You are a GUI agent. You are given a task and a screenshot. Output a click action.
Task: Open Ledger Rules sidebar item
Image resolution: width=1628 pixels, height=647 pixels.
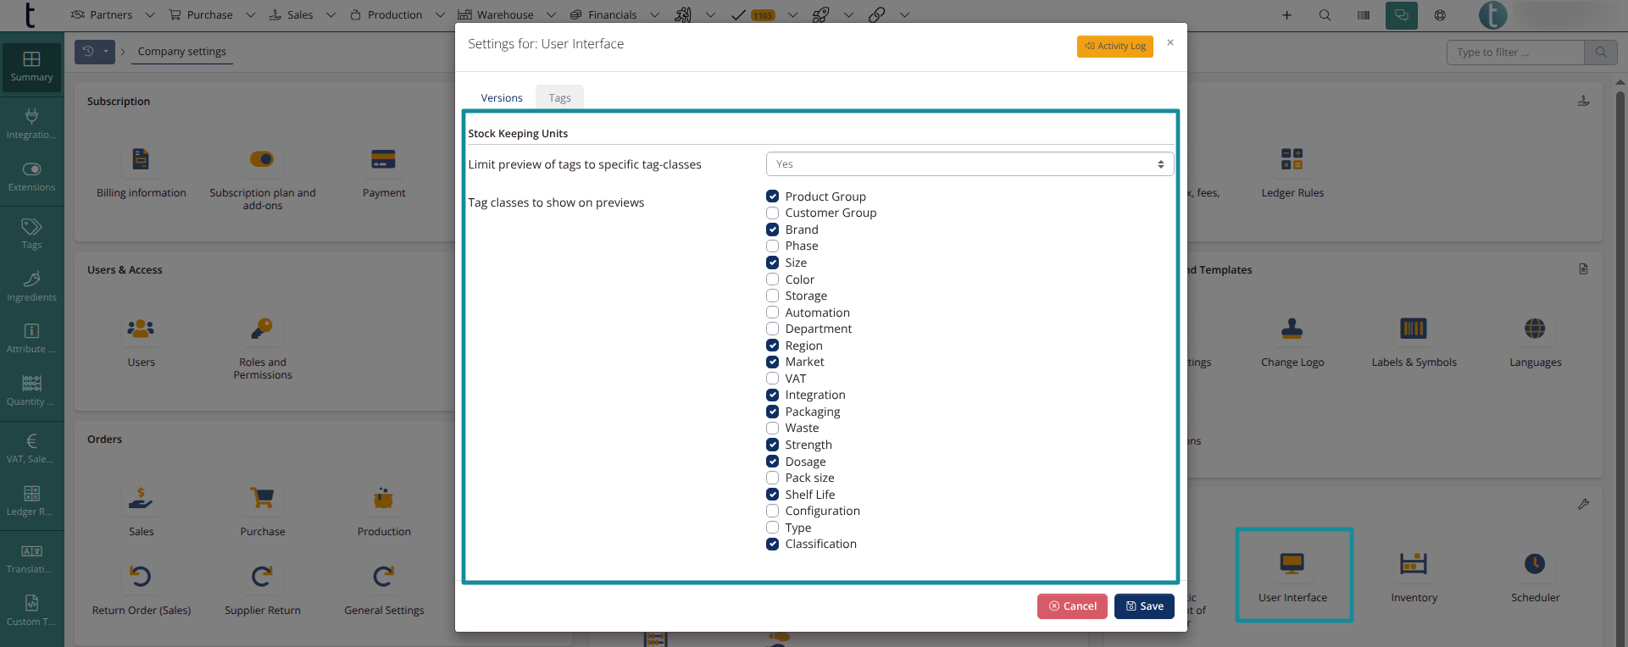pos(31,500)
